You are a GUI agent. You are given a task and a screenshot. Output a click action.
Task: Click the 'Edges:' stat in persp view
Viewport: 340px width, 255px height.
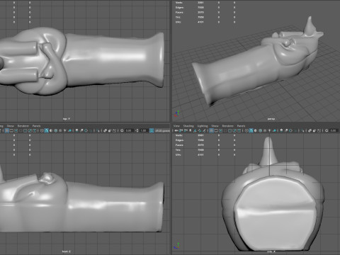(180, 8)
